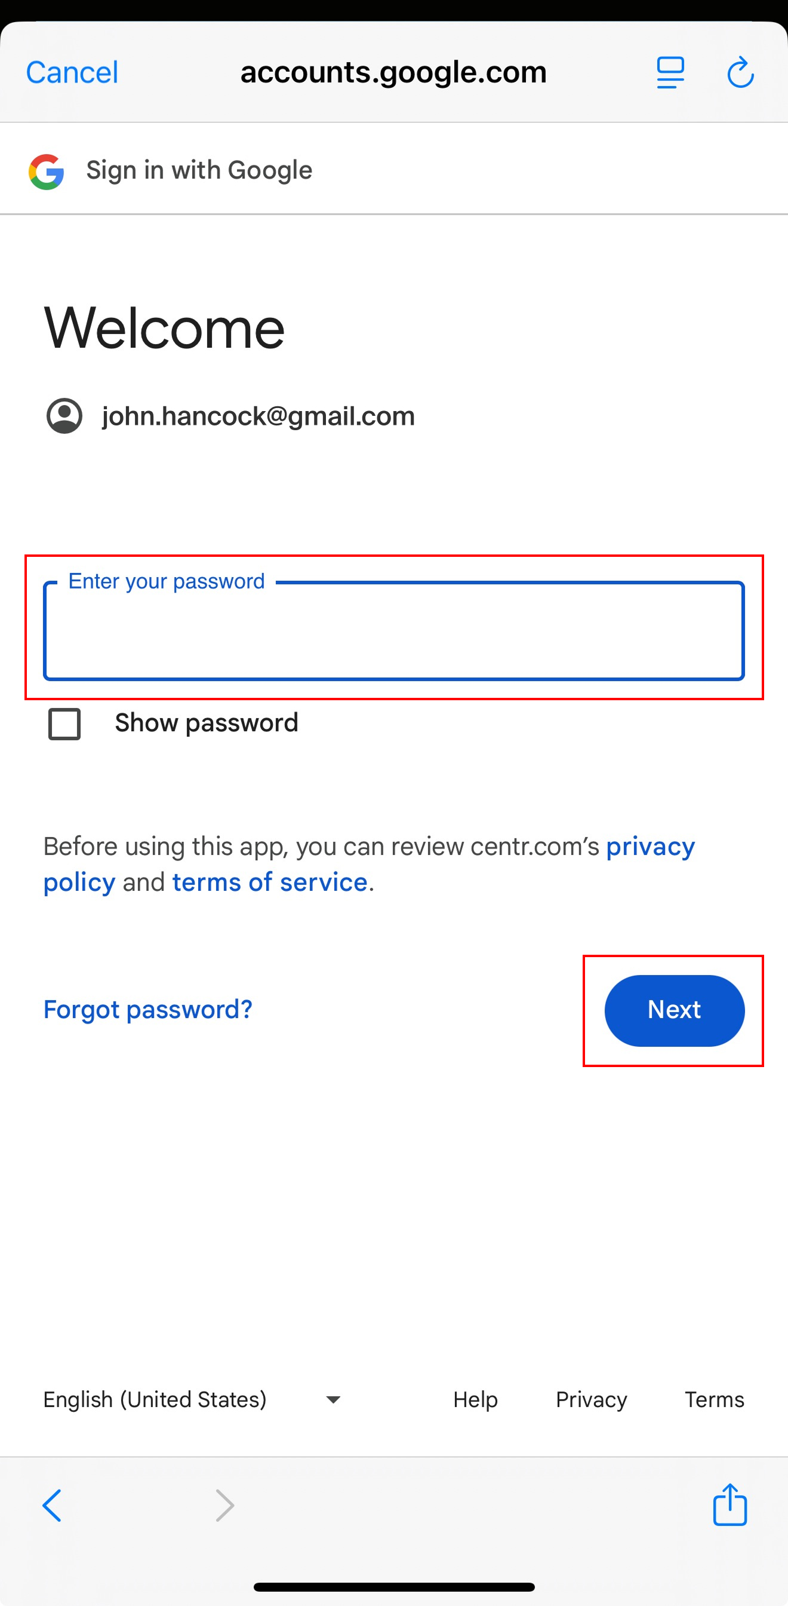Focus the Enter your password field
The image size is (788, 1606).
393,631
